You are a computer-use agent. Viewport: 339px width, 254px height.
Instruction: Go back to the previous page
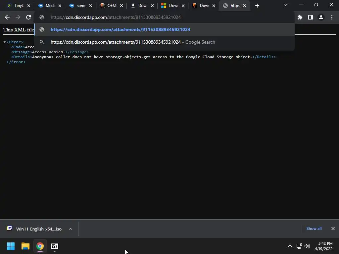(x=7, y=17)
